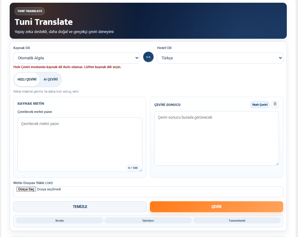The height and width of the screenshot is (237, 298).
Task: Click the translation result text area
Action: (x=217, y=138)
